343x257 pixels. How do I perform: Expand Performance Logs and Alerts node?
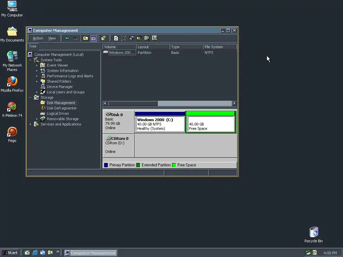point(37,76)
